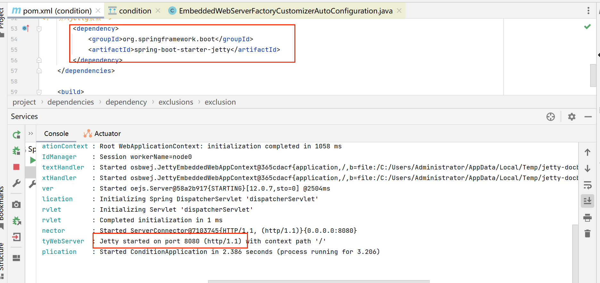The height and width of the screenshot is (283, 600).
Task: Close the condition editor tab
Action: tap(158, 11)
